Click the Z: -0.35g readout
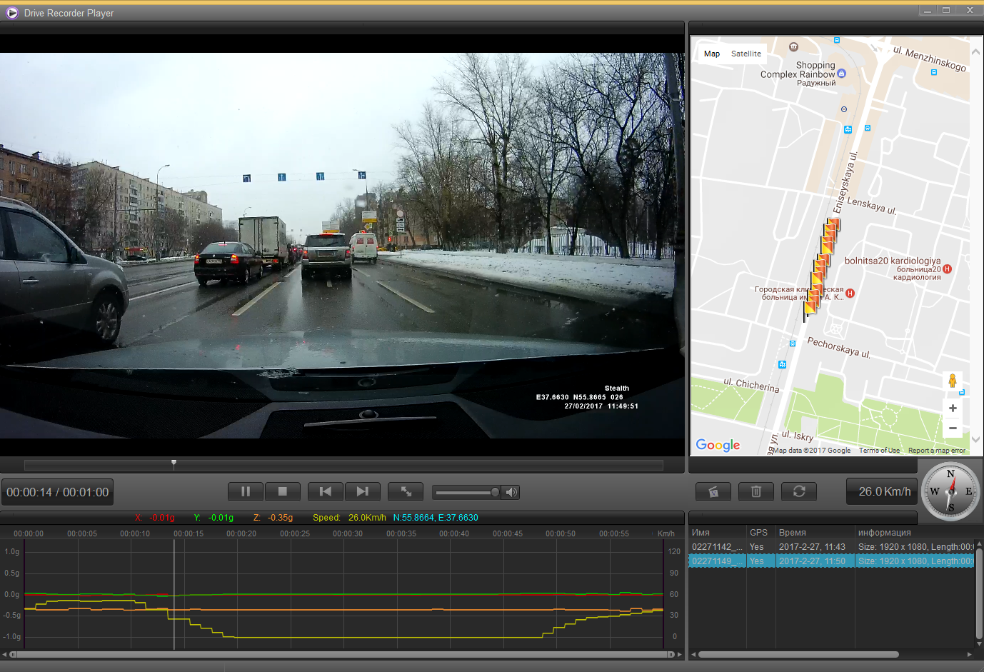The image size is (984, 672). coord(273,518)
